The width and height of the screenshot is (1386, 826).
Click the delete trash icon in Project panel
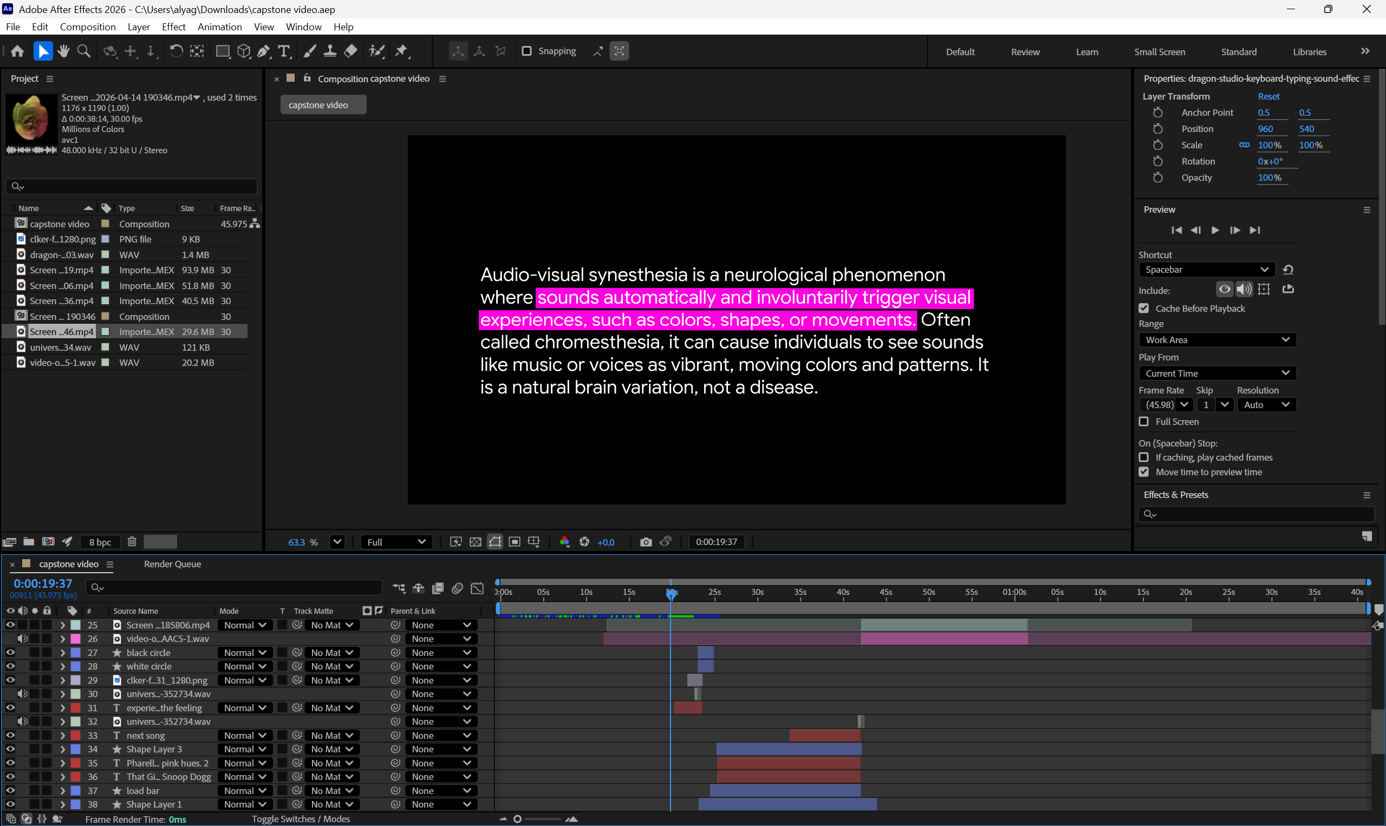click(132, 542)
